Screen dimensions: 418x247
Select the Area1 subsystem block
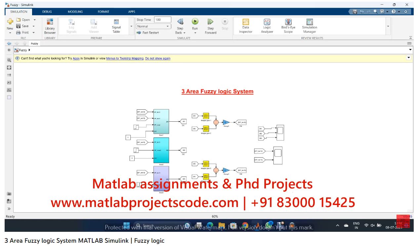pyautogui.click(x=161, y=121)
